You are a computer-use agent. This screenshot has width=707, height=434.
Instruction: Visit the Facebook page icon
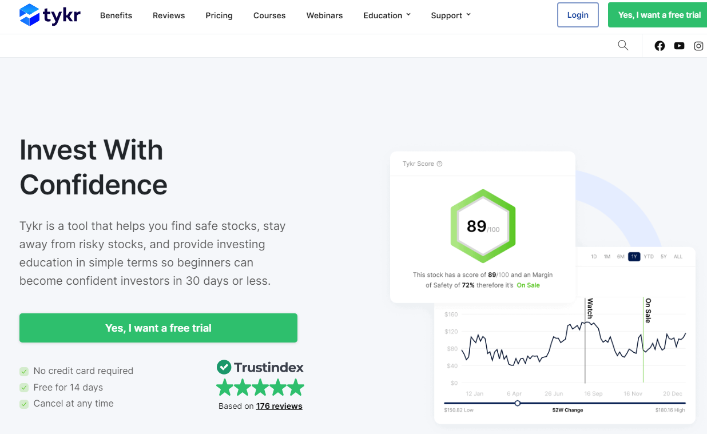click(x=660, y=46)
